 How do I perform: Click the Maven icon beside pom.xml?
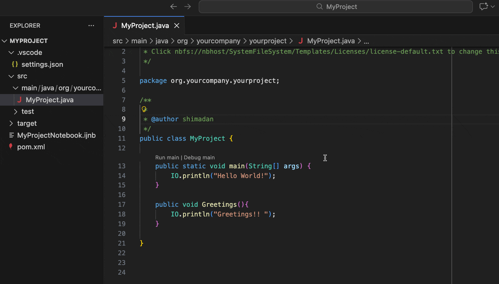(x=10, y=147)
